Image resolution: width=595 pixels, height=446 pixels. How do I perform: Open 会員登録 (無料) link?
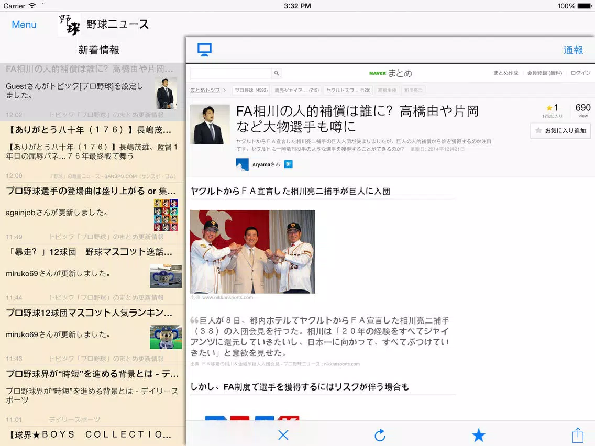[x=544, y=73]
